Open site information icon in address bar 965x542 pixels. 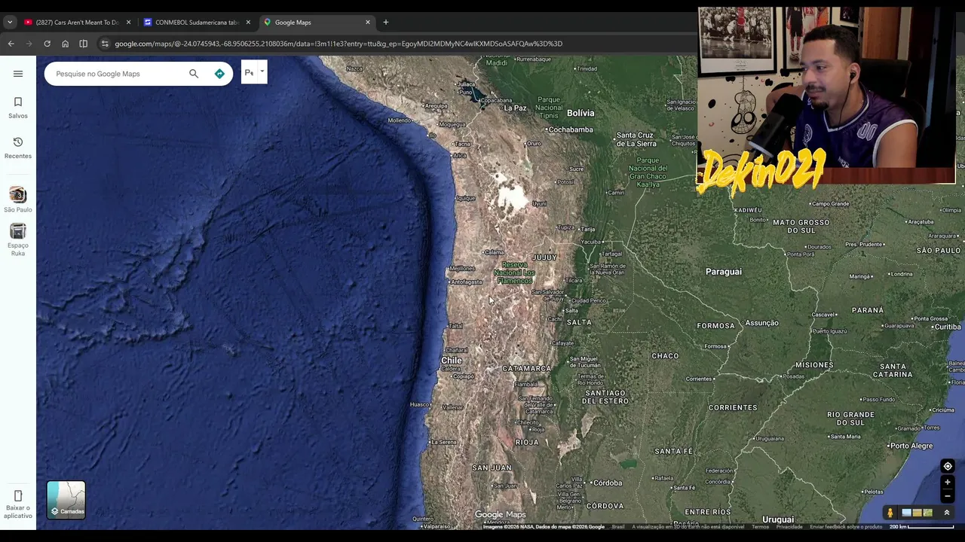pyautogui.click(x=105, y=44)
